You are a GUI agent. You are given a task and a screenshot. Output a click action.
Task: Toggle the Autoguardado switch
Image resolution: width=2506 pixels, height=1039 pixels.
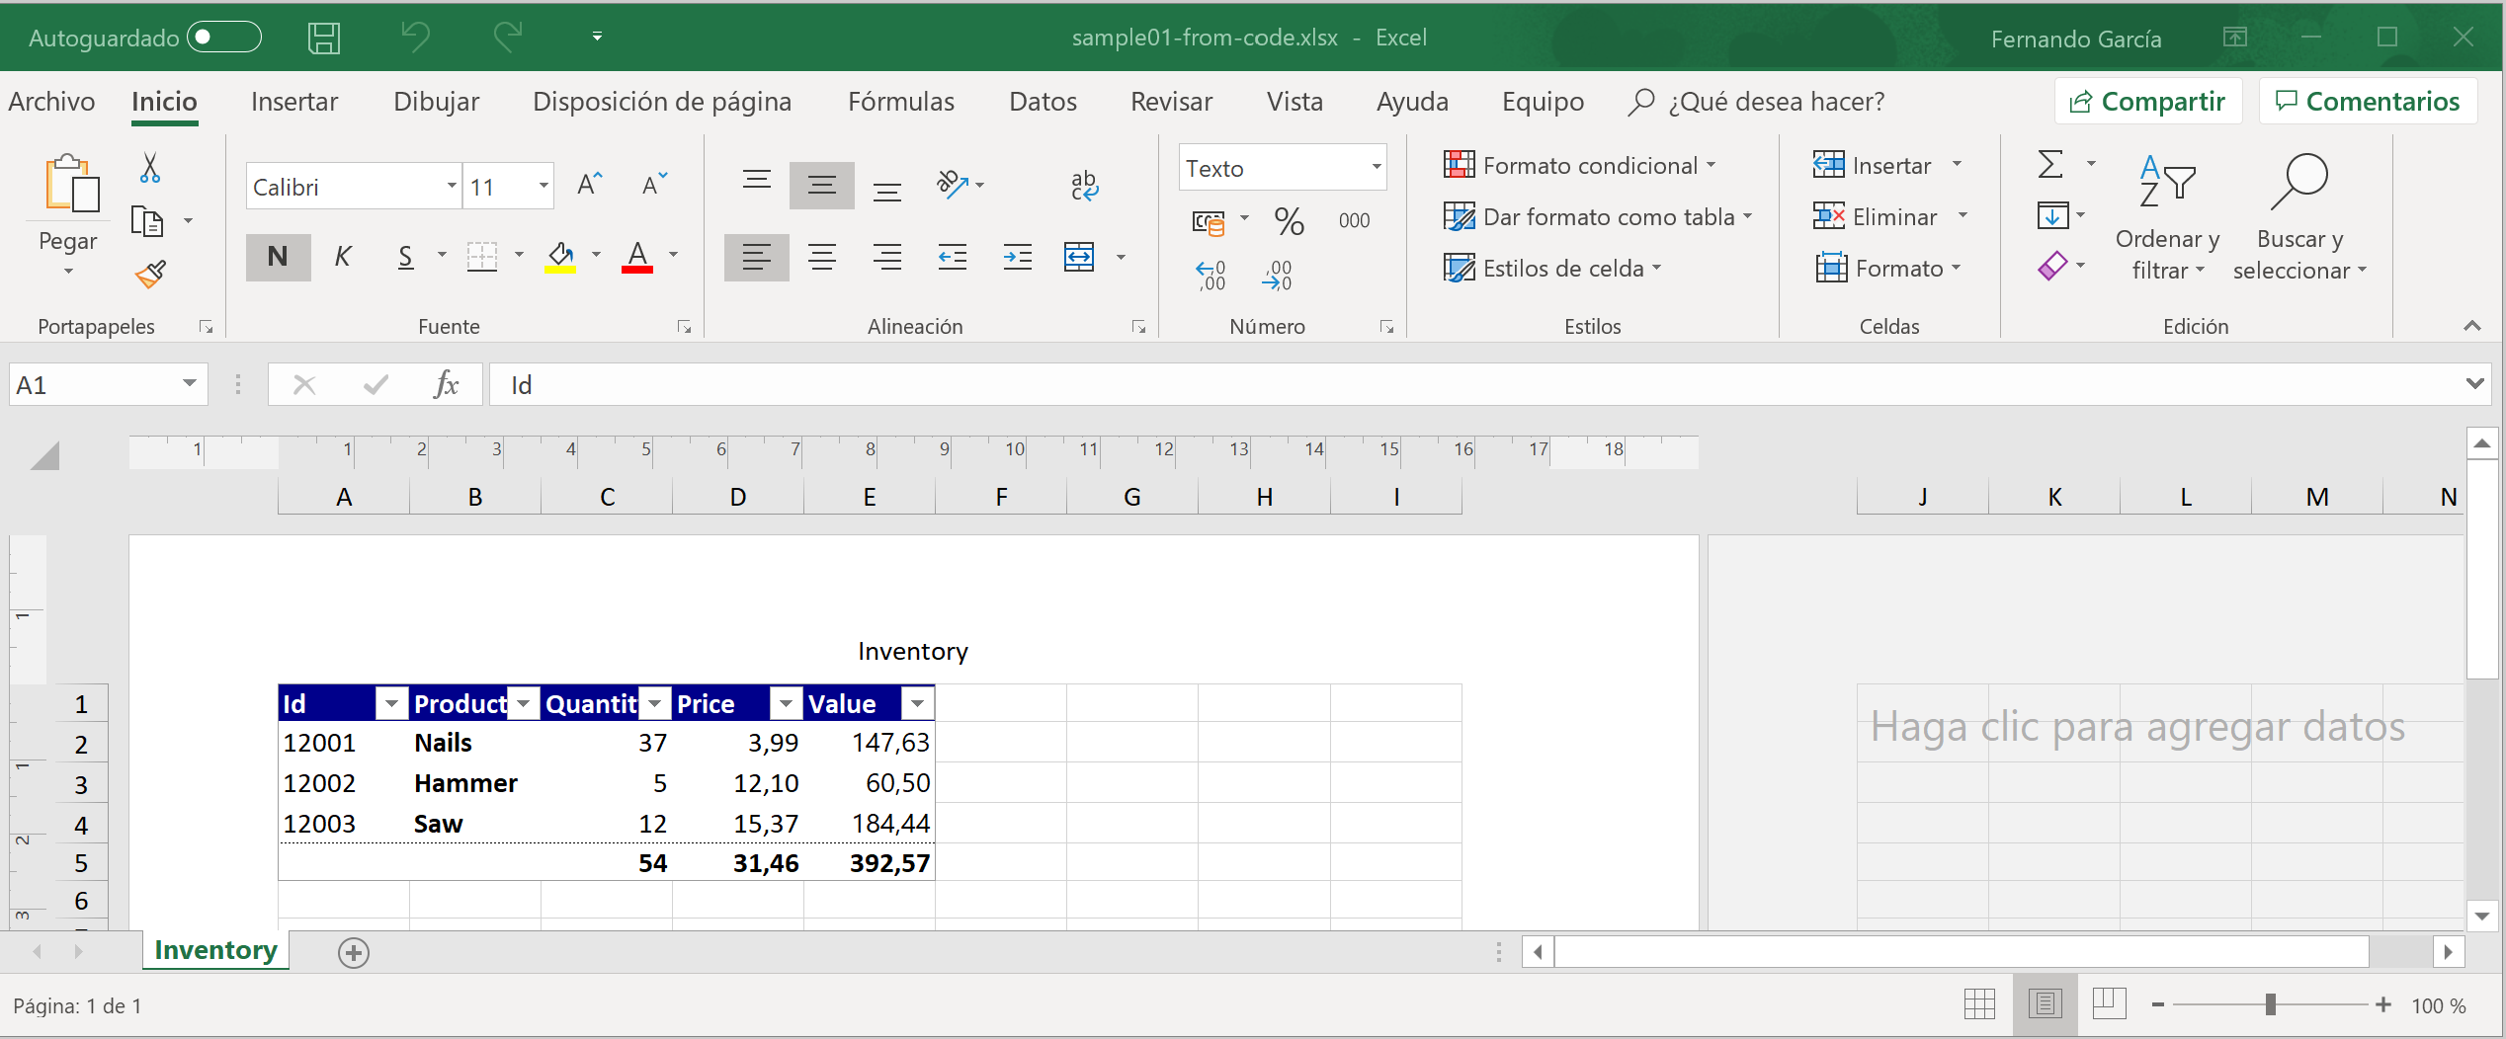pyautogui.click(x=224, y=38)
